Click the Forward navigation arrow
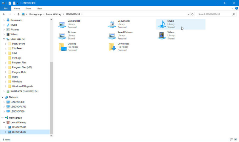Screen dimensions: 239x142 click(x=10, y=14)
